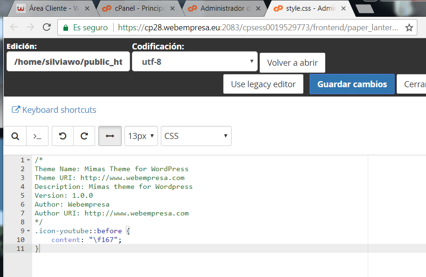Click the Version: 1.0.0 line
The height and width of the screenshot is (277, 426).
64,195
